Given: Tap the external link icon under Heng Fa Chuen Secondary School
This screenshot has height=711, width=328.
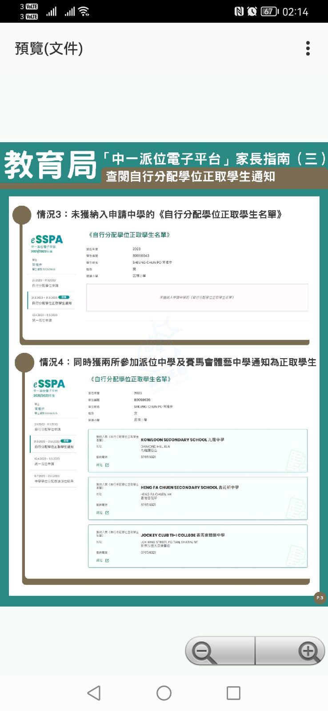Looking at the screenshot, I should (107, 513).
